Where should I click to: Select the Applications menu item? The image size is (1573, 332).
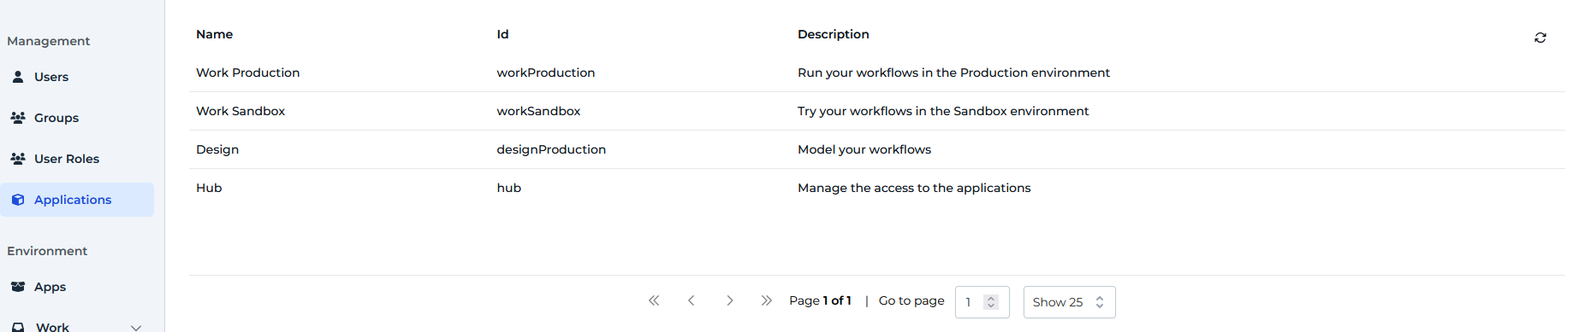point(77,200)
